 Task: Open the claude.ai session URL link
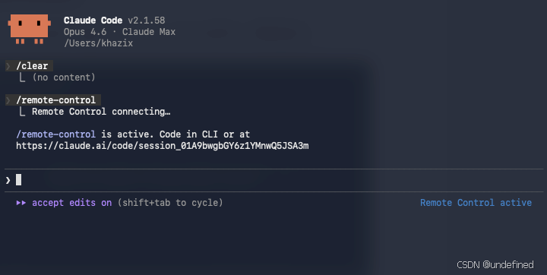tap(163, 146)
